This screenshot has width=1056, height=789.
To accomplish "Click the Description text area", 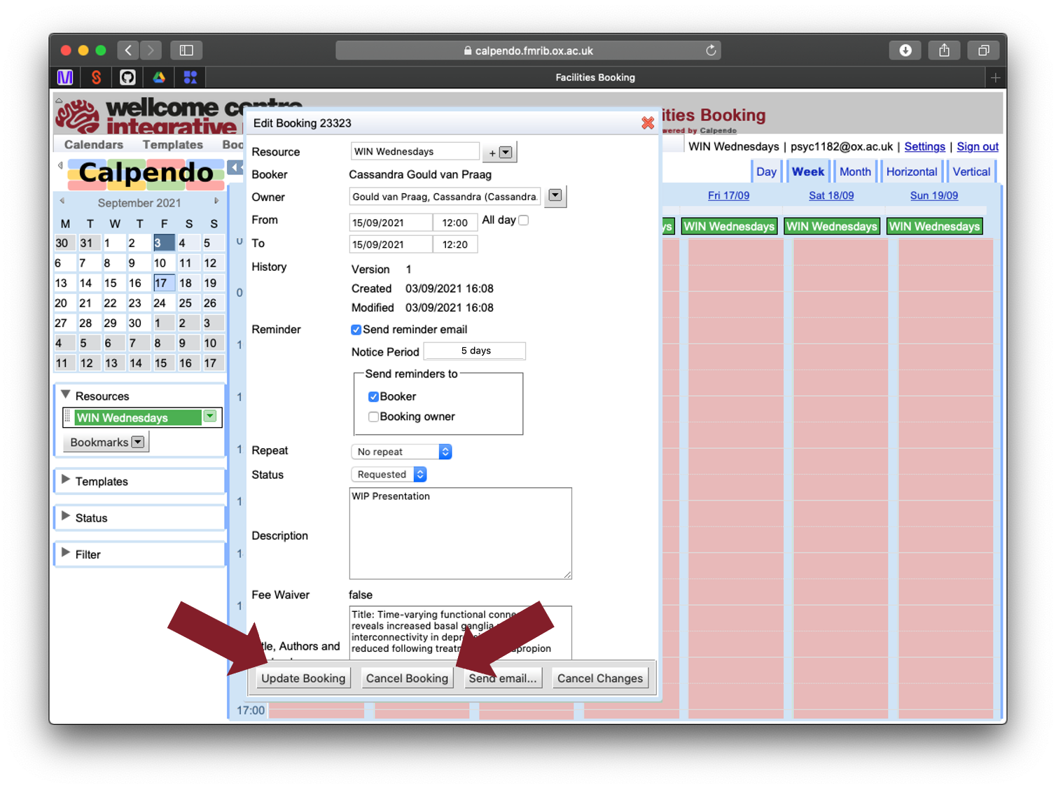I will pos(461,533).
